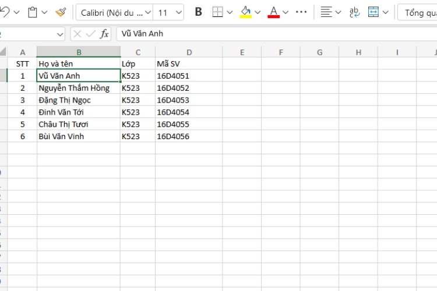Toggle Wrap Text icon
This screenshot has height=291, width=437.
[x=354, y=12]
